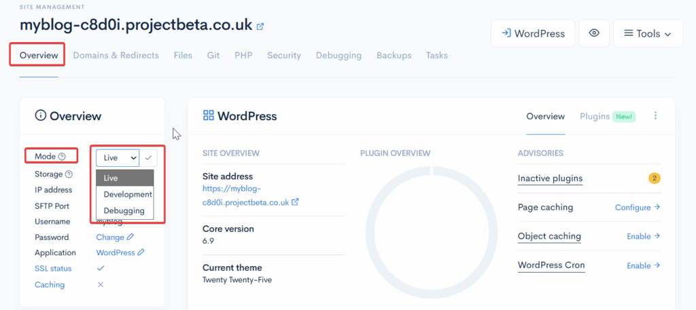Screen dimensions: 696x310
Task: Open the Tools dropdown menu
Action: 648,33
